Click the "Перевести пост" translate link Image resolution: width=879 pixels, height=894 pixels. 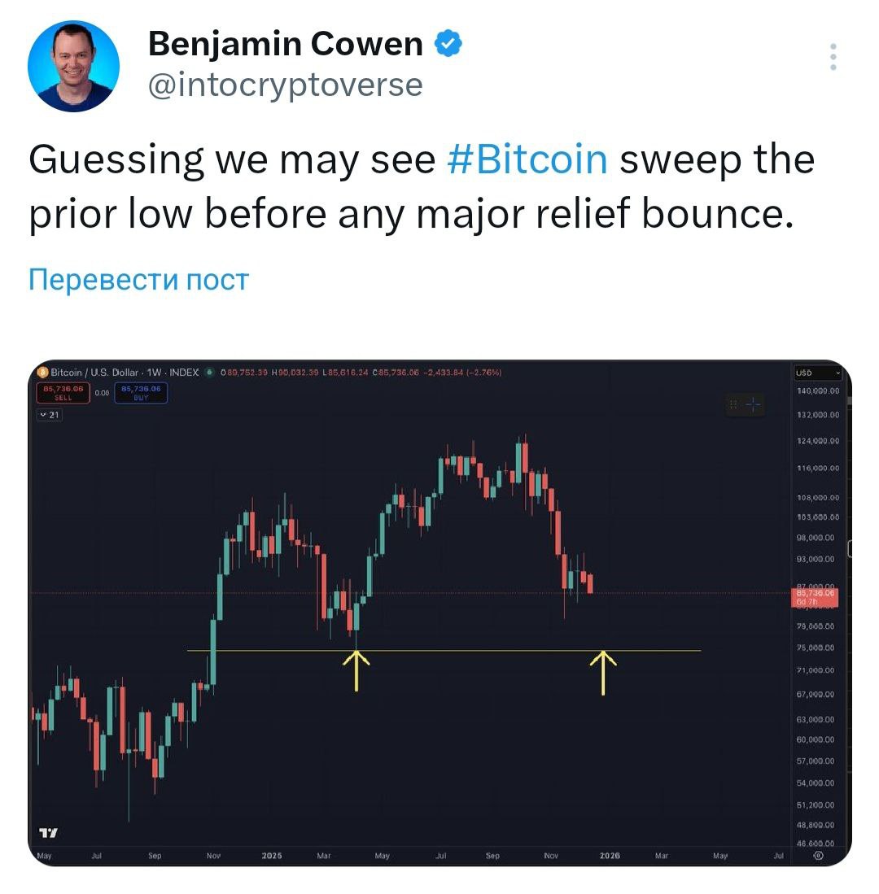pos(138,279)
